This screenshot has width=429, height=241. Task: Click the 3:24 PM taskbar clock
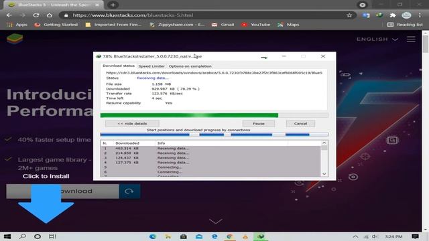point(393,236)
